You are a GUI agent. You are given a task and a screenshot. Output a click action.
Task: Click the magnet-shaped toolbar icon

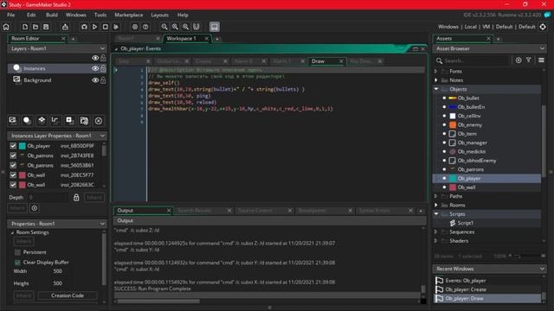[x=196, y=27]
